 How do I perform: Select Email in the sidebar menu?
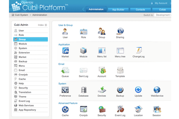point(30,70)
